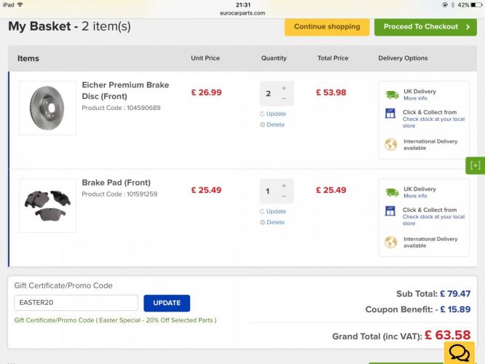Proceed To Checkout
The image size is (485, 364).
425,27
